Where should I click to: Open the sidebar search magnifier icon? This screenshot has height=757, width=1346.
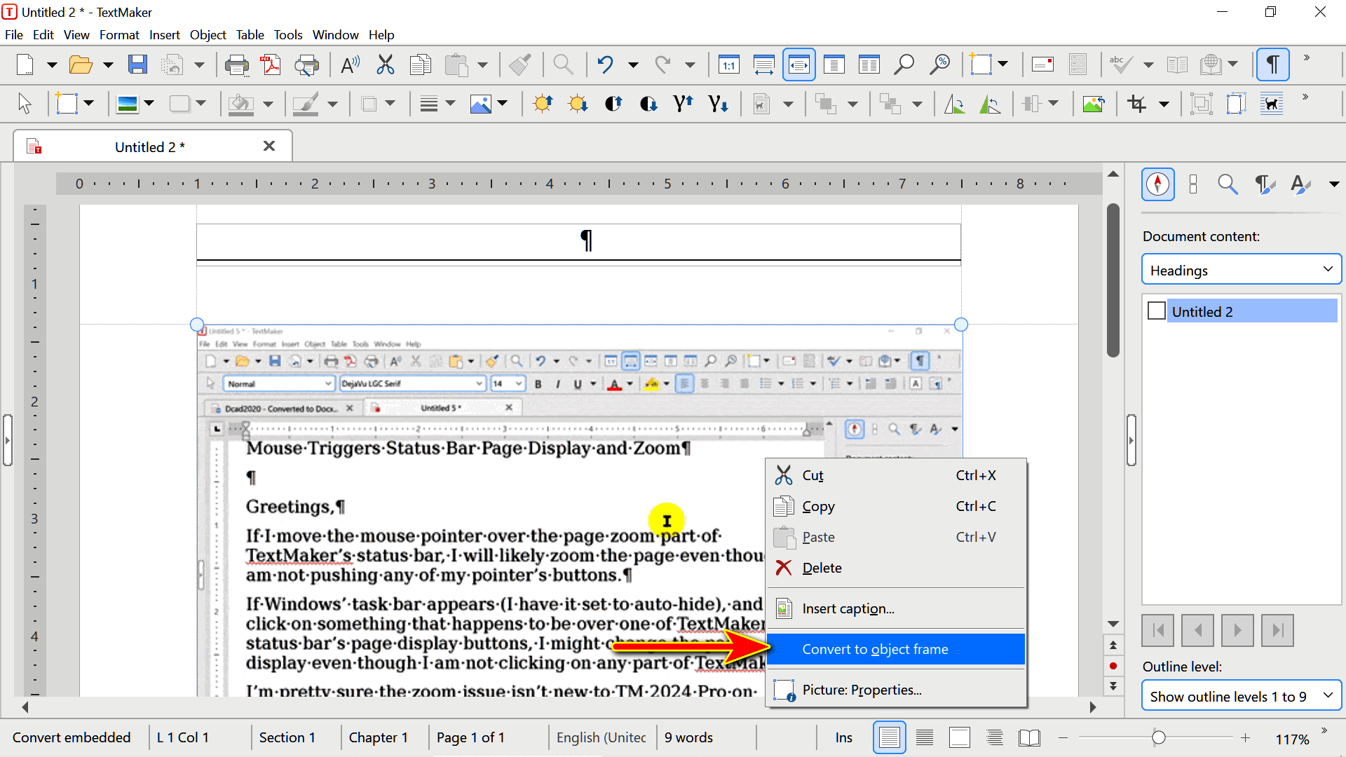click(1228, 184)
